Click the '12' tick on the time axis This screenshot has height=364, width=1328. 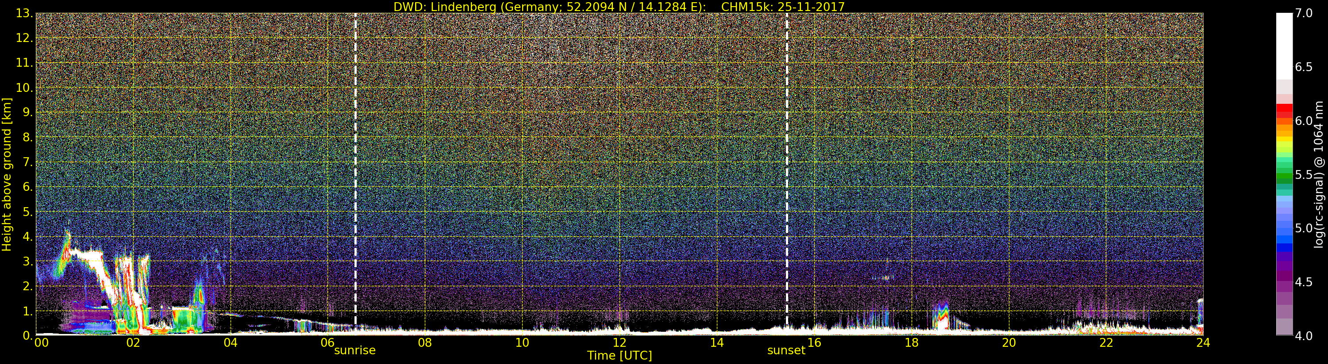pyautogui.click(x=620, y=342)
